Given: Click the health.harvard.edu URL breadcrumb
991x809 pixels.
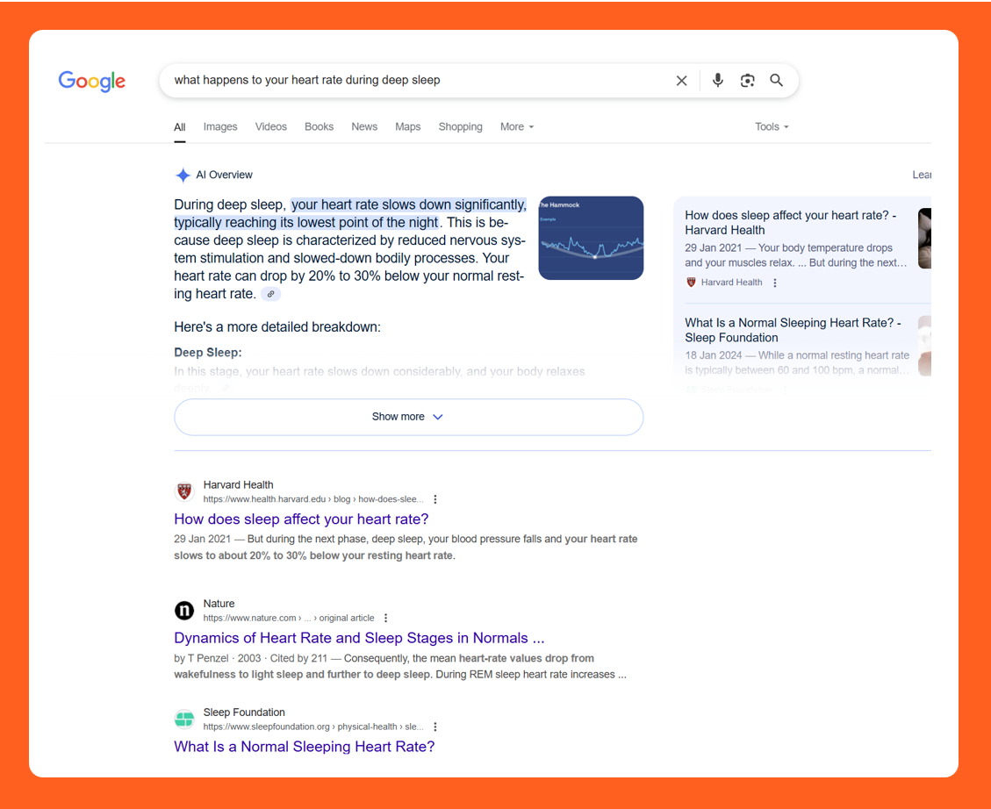Looking at the screenshot, I should tap(313, 499).
